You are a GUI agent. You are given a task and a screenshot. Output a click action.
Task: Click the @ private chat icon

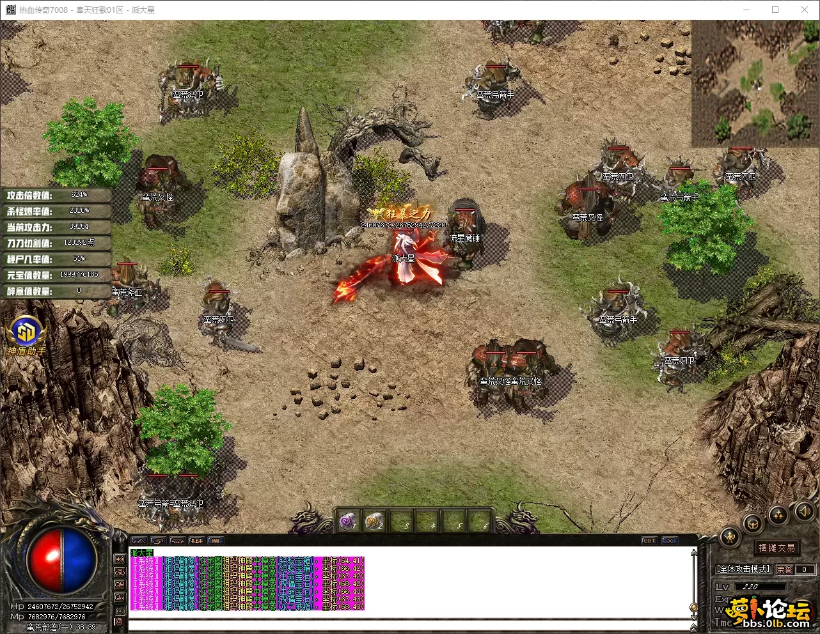tap(119, 621)
